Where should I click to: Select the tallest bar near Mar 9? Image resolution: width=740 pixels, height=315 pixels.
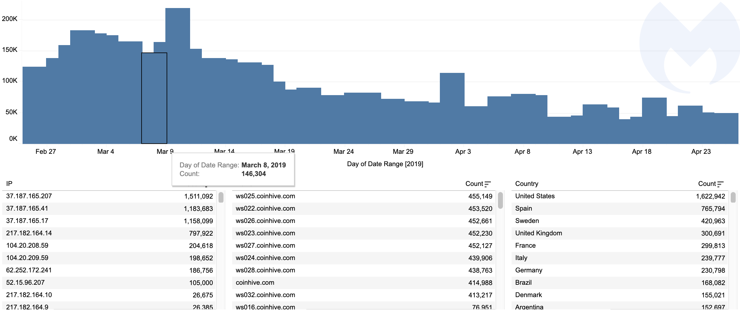[x=178, y=76]
